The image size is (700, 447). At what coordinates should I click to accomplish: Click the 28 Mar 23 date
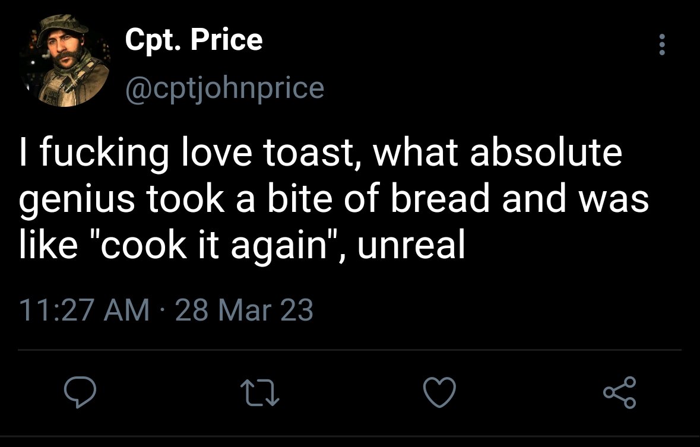244,310
